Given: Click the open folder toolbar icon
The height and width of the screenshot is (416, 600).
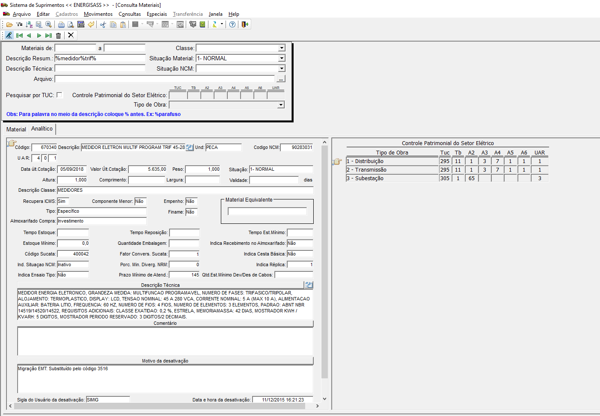Looking at the screenshot, I should [x=9, y=24].
